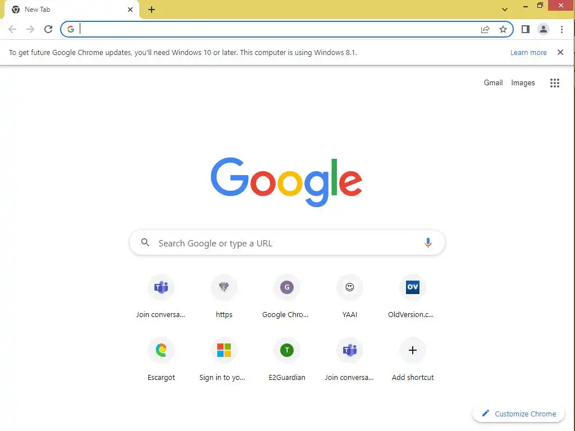Focus the Search Google or type a URL box
575x431 pixels.
tap(287, 242)
